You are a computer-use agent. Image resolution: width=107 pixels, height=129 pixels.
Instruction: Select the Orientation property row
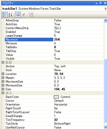pyautogui.click(x=54, y=105)
